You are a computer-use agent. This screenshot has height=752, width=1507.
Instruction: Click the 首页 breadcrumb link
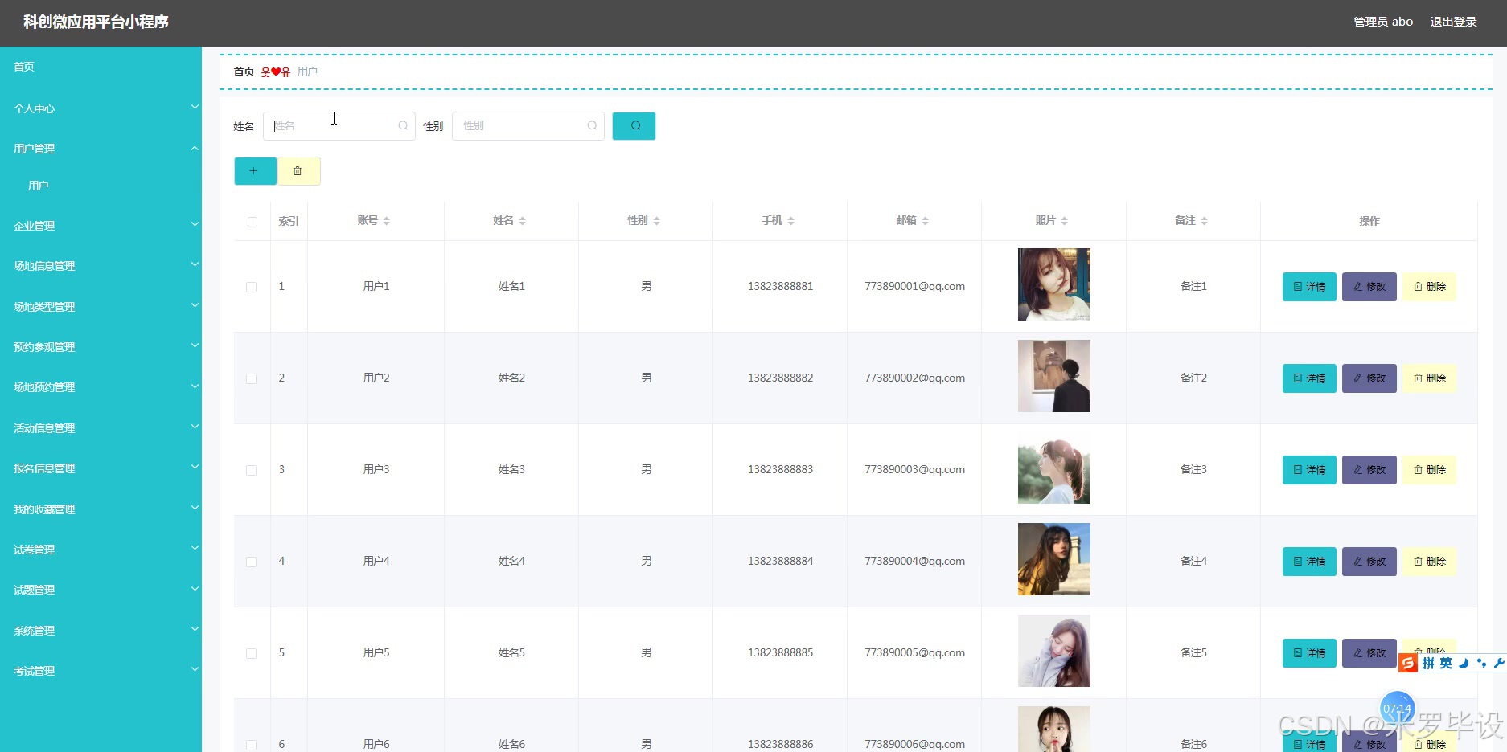(x=244, y=72)
